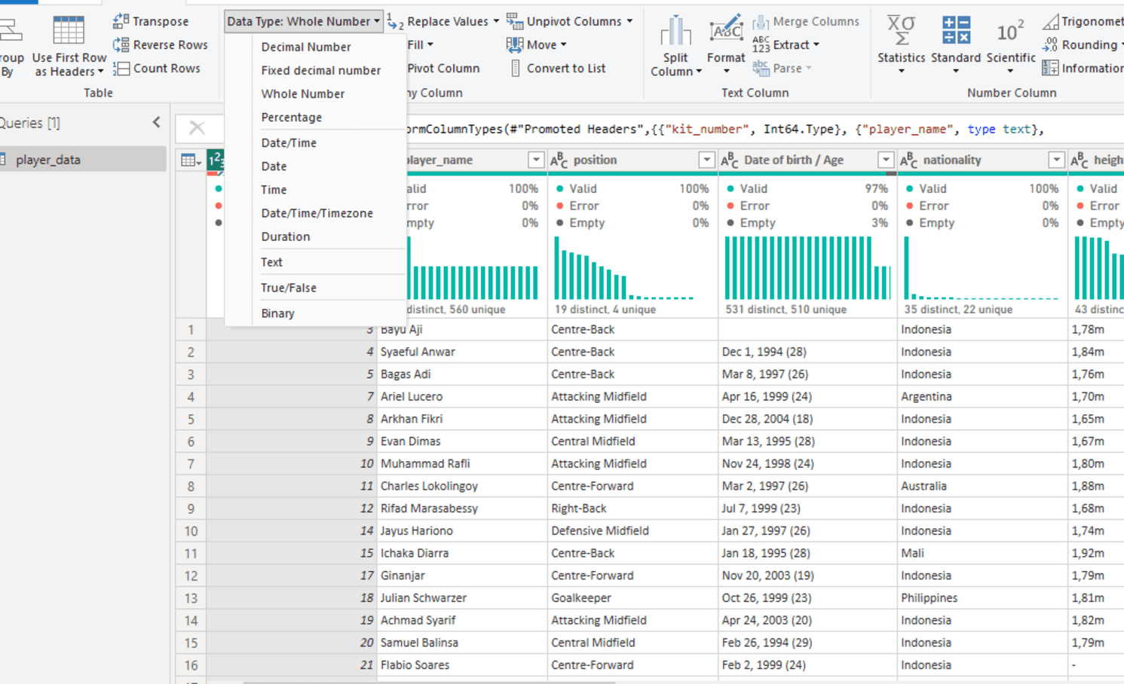Viewport: 1124px width, 684px height.
Task: Open the position column filter dropdown
Action: click(x=706, y=160)
